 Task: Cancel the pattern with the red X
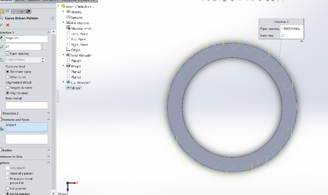pyautogui.click(x=8, y=25)
